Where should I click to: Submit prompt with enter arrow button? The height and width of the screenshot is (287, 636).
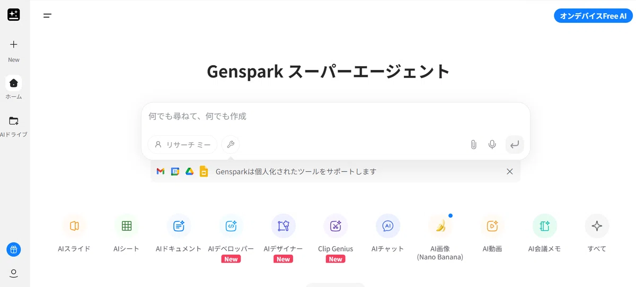(515, 144)
